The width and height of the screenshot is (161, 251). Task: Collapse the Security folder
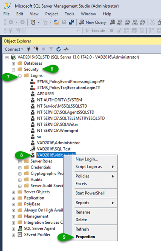[x=14, y=70]
